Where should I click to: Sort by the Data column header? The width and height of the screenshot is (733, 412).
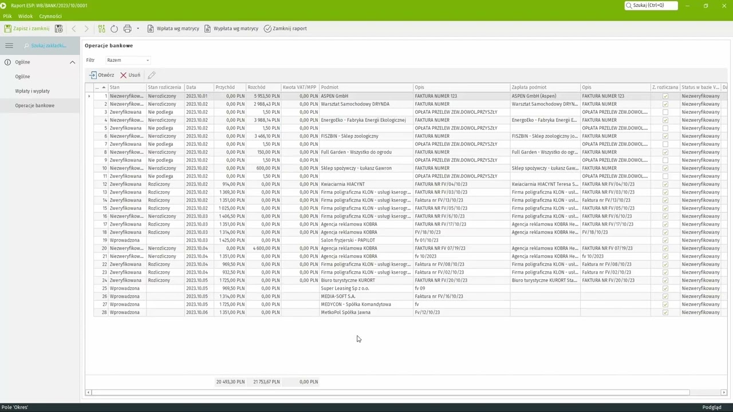(198, 88)
